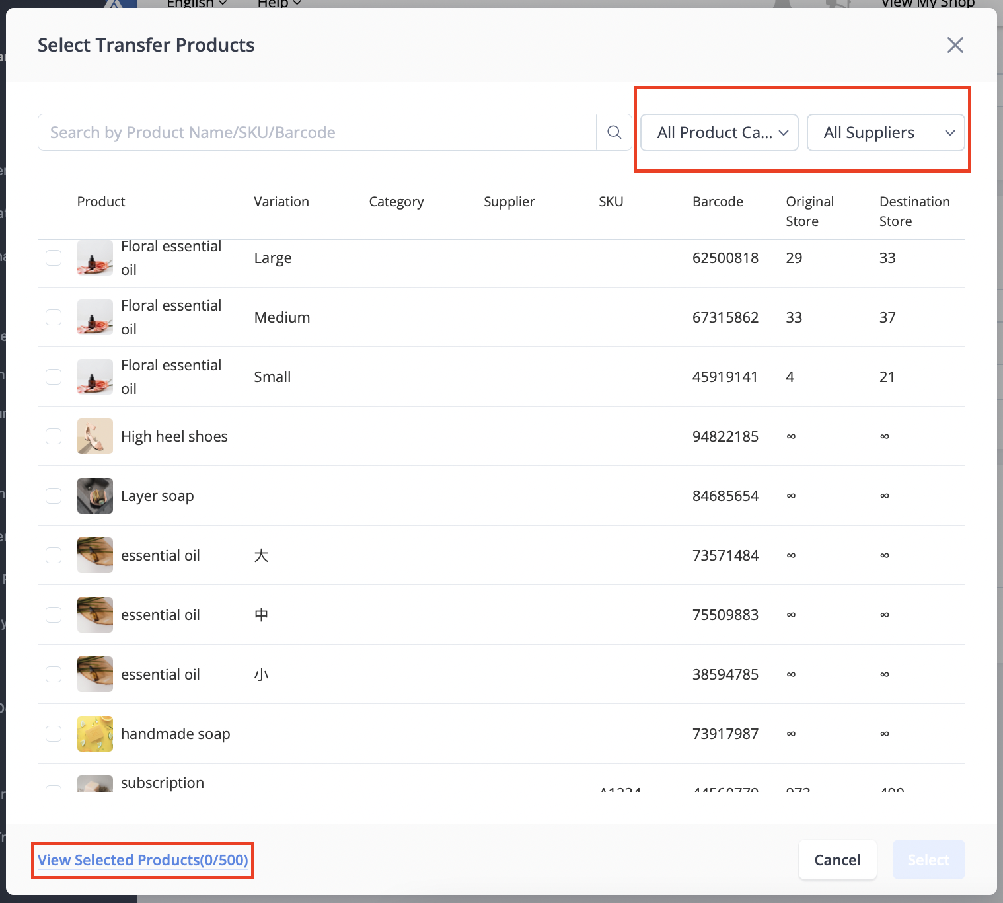
Task: Click the Product column header
Action: tap(101, 202)
